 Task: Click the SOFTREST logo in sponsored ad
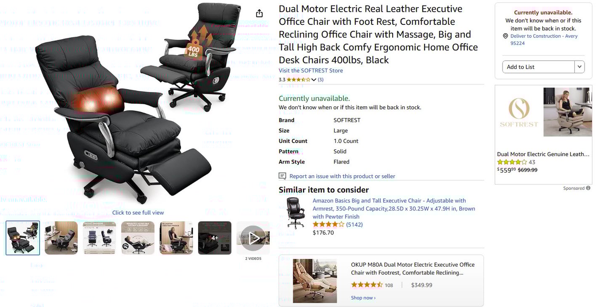tap(519, 112)
